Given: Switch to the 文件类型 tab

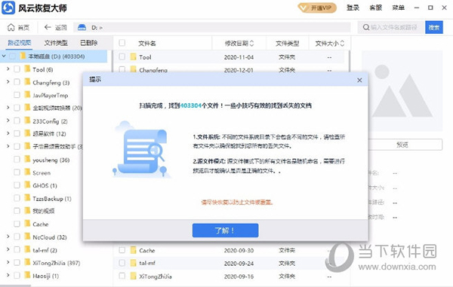Looking at the screenshot, I should coord(56,43).
